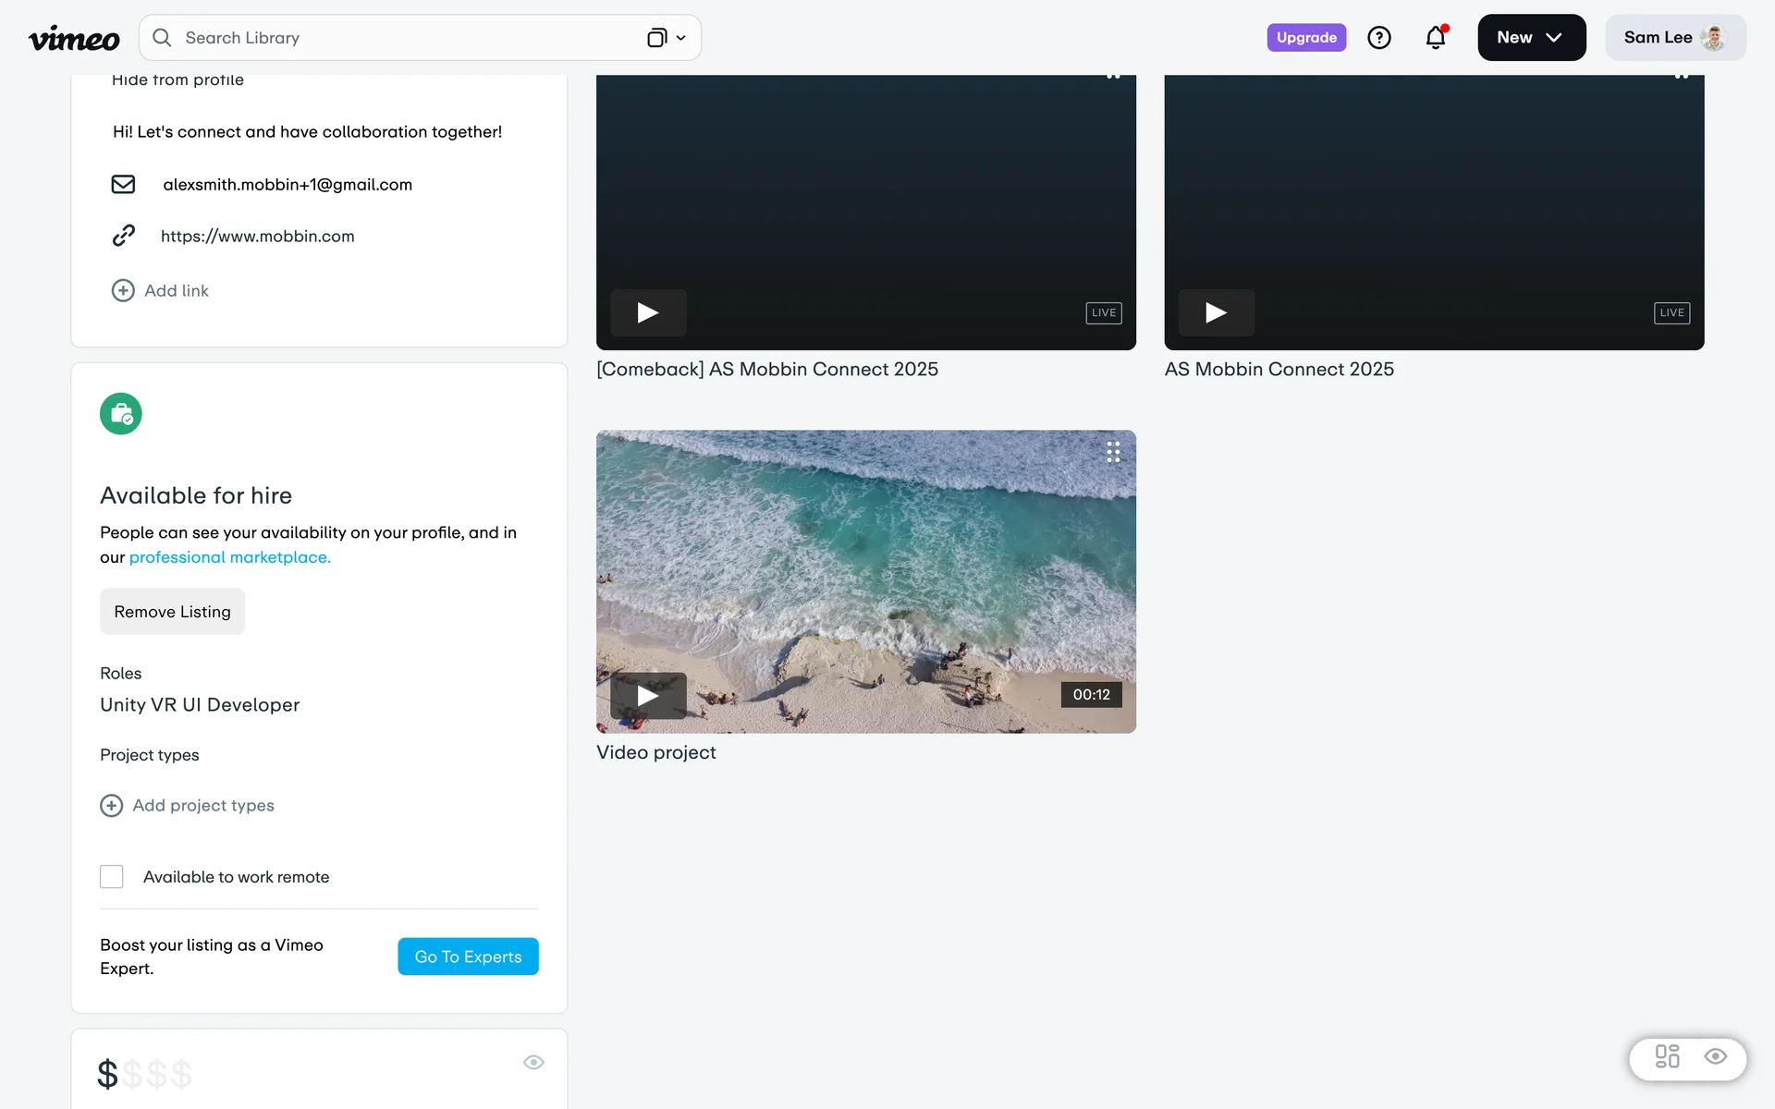Click the layout grid icon in floating bar

(x=1667, y=1056)
